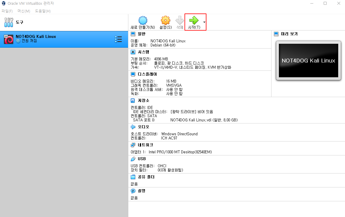Click NOT4DOG Kali Linux.vdi storage entry
The image size is (345, 217).
click(x=204, y=120)
